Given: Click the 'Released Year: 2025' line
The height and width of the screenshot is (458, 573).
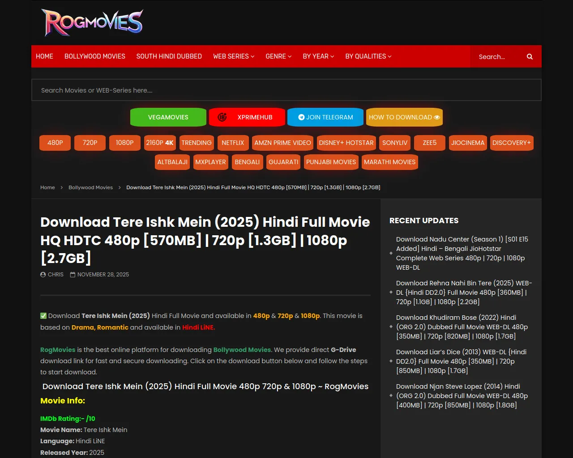Looking at the screenshot, I should (72, 453).
